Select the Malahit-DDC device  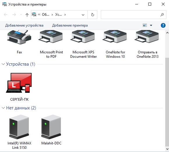[51, 130]
